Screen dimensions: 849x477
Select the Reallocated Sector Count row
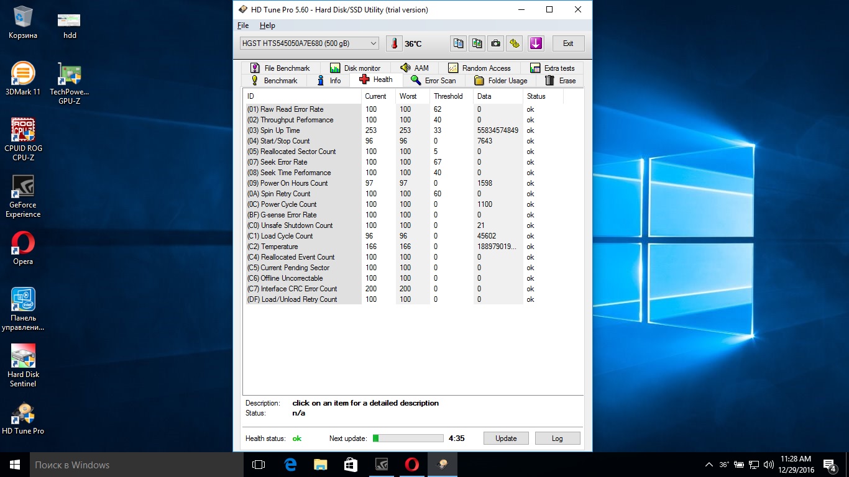pos(298,152)
